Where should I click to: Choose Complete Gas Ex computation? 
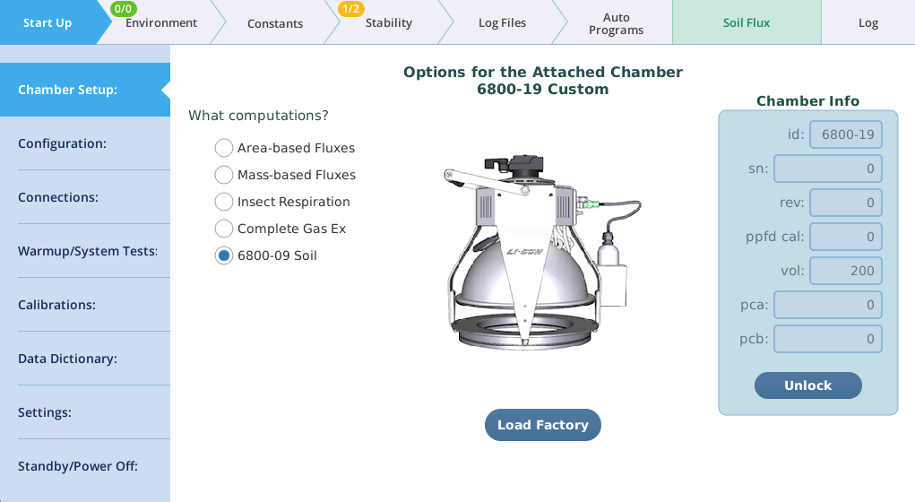click(x=224, y=229)
